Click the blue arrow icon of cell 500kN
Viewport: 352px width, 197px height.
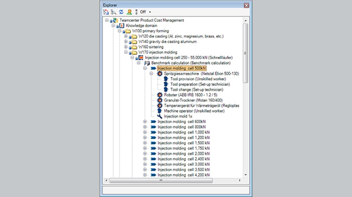pyautogui.click(x=153, y=68)
